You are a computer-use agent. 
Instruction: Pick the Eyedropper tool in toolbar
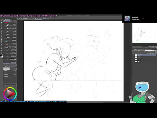[2, 30]
